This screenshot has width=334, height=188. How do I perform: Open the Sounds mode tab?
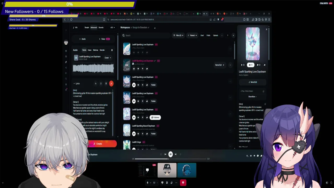tap(101, 27)
